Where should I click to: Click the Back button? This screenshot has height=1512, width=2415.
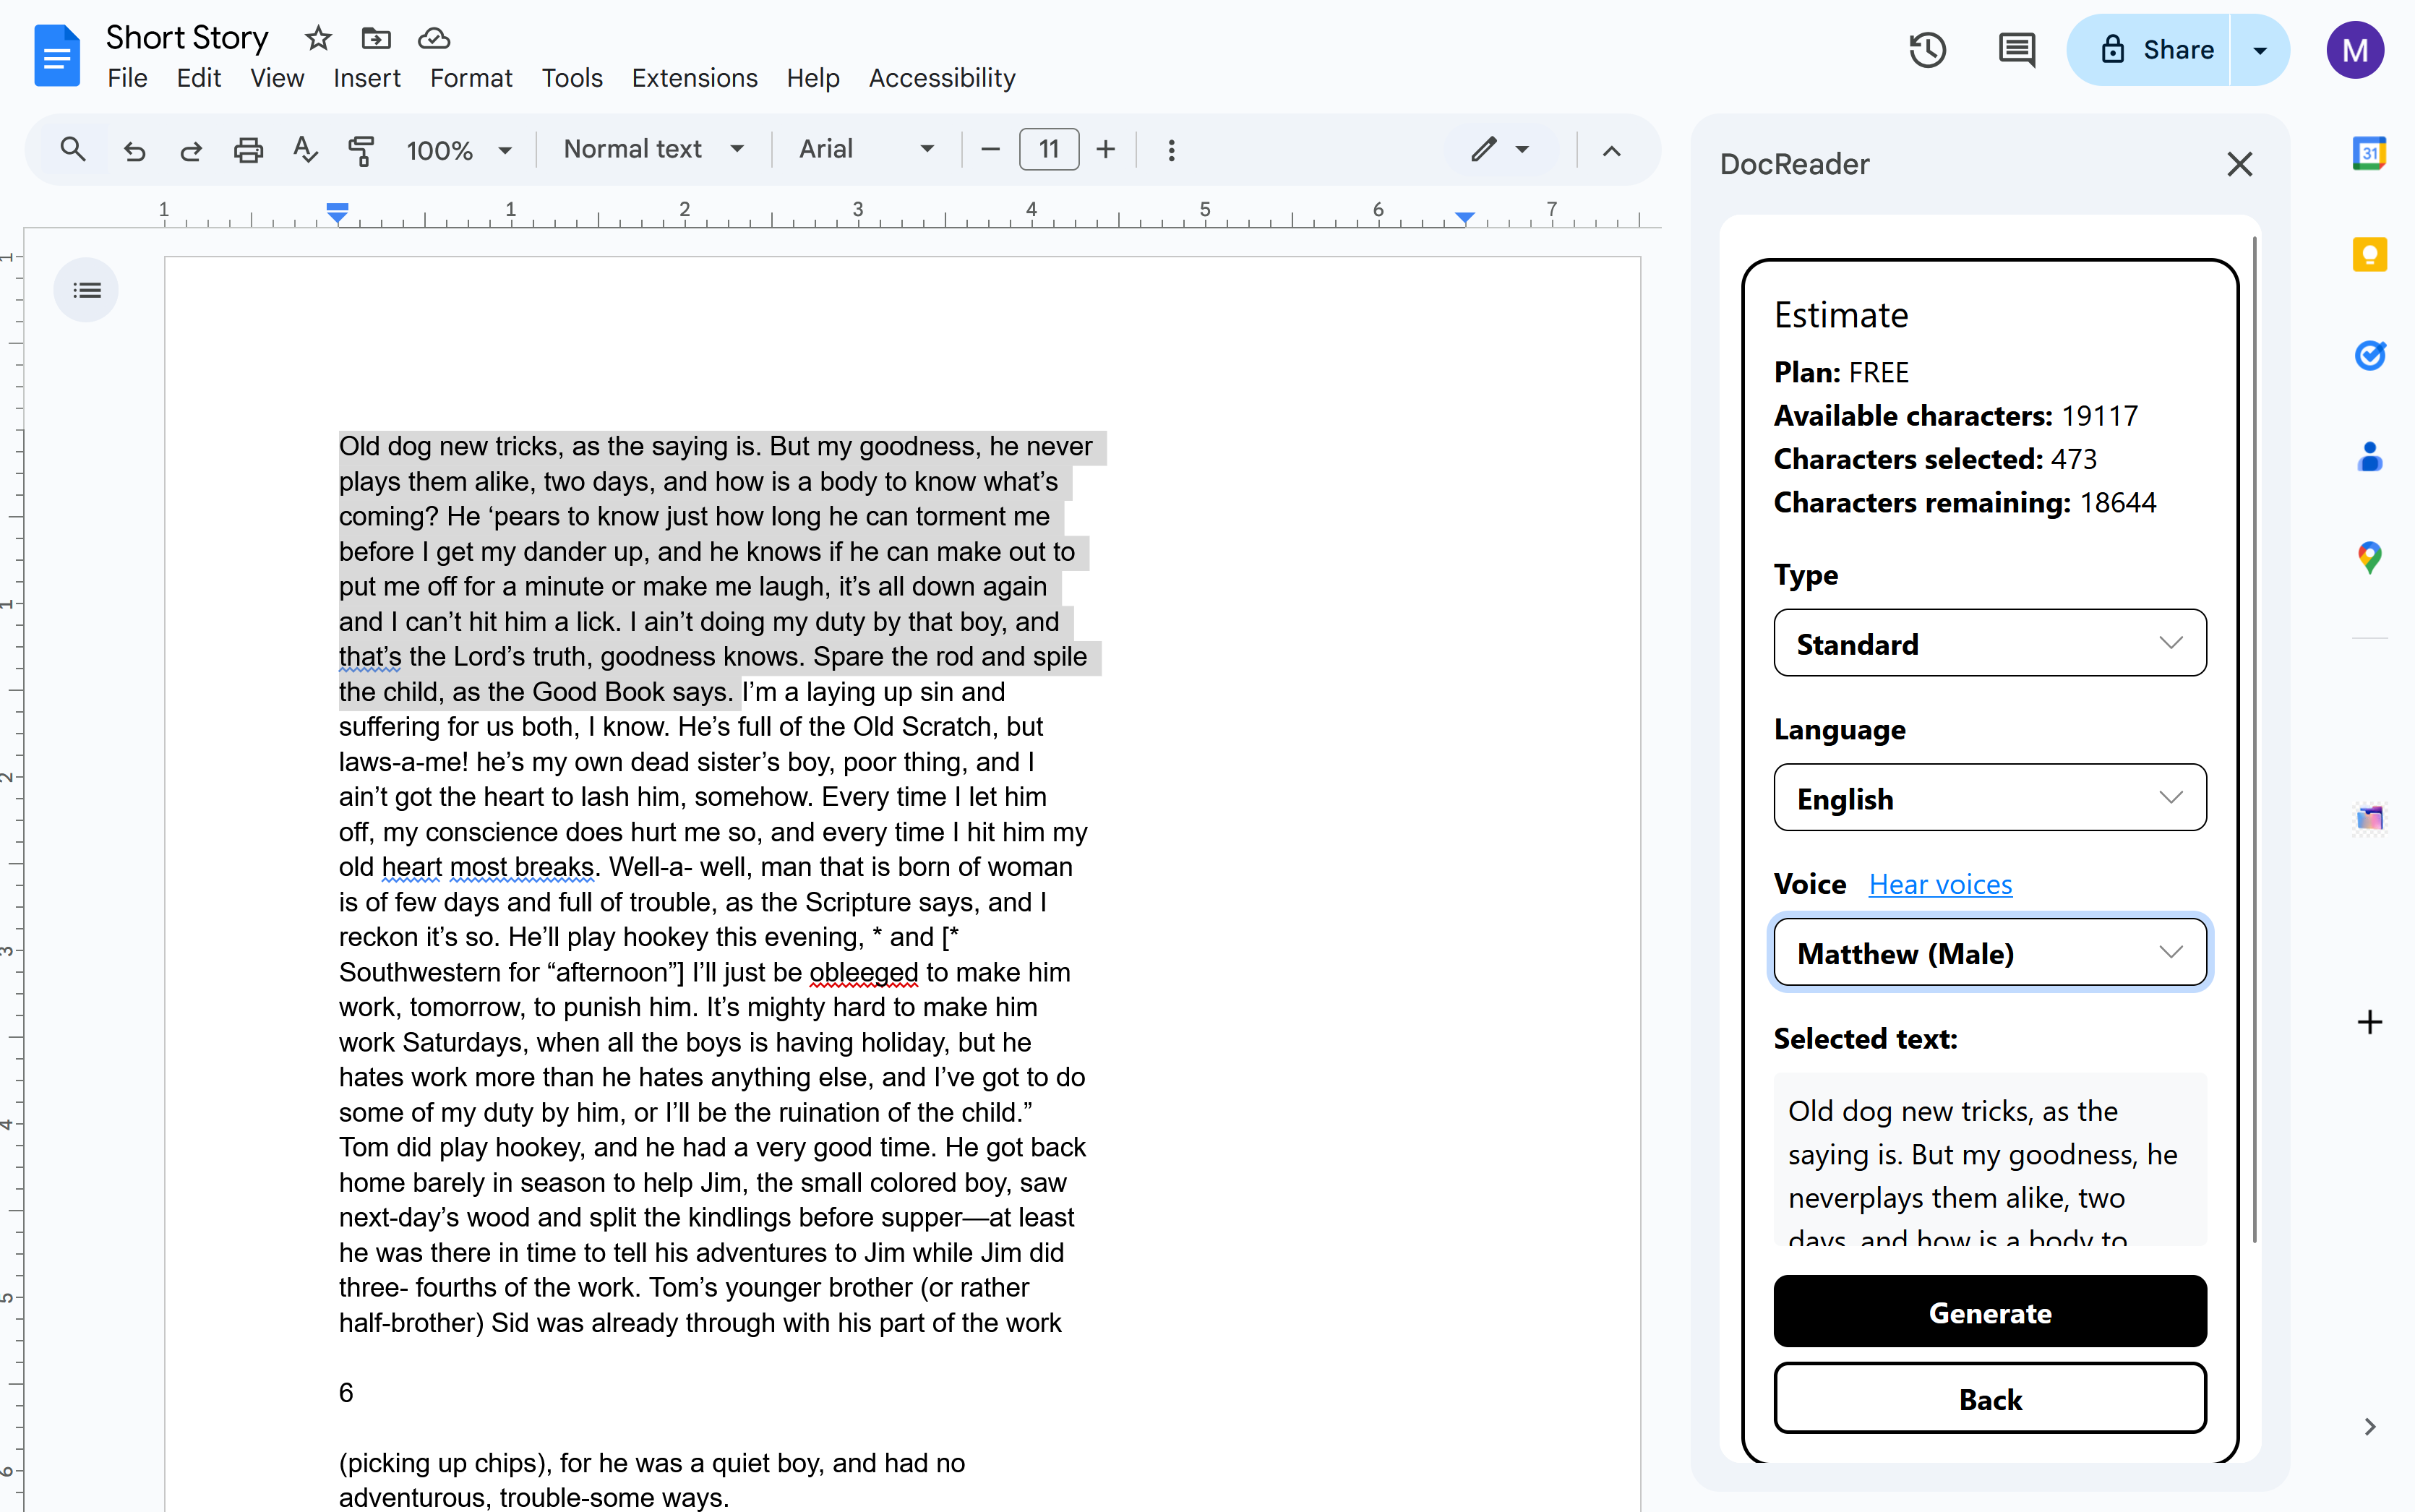(1989, 1398)
